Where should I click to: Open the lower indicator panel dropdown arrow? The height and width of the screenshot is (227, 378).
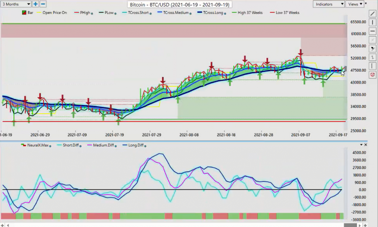[x=361, y=145]
